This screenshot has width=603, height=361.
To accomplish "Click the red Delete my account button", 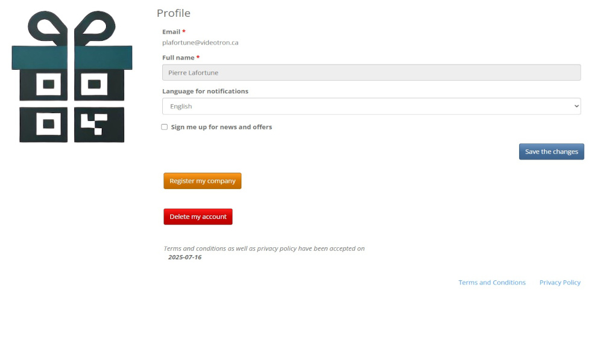I will click(198, 217).
